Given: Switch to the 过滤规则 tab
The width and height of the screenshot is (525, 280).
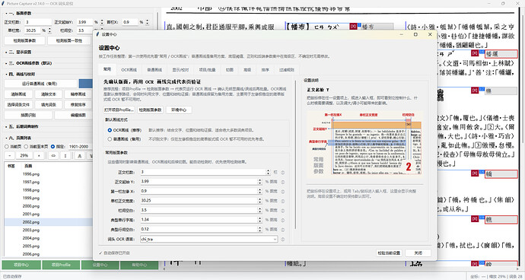Looking at the screenshot, I should [287, 70].
